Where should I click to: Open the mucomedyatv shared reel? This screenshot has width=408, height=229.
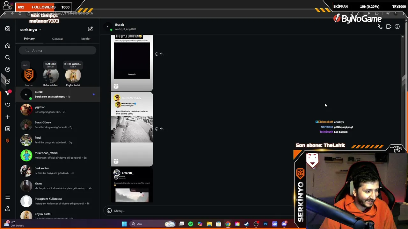tap(132, 129)
